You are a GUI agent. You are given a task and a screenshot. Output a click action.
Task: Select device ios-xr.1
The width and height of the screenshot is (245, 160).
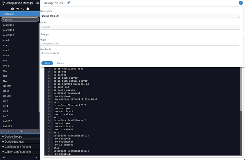[7, 91]
